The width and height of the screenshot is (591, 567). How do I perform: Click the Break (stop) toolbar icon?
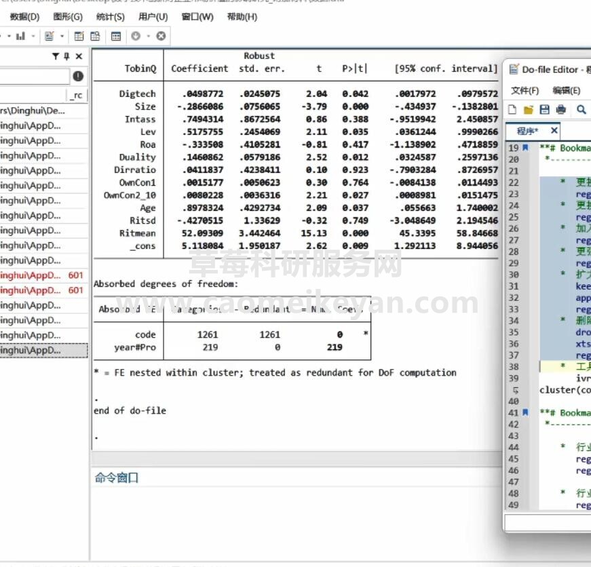(x=161, y=36)
